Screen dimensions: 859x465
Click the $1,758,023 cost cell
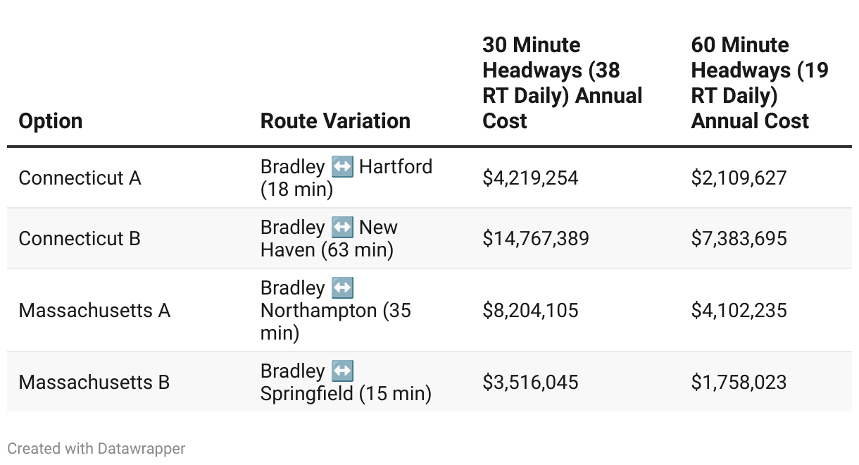tap(739, 383)
